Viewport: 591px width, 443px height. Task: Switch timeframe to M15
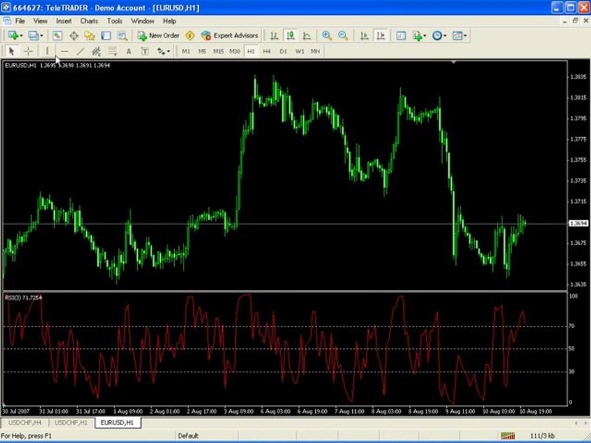218,51
